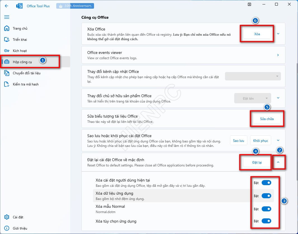Click the Công cụ Office heading
Viewport: 298px width, 234px height.
pos(95,17)
